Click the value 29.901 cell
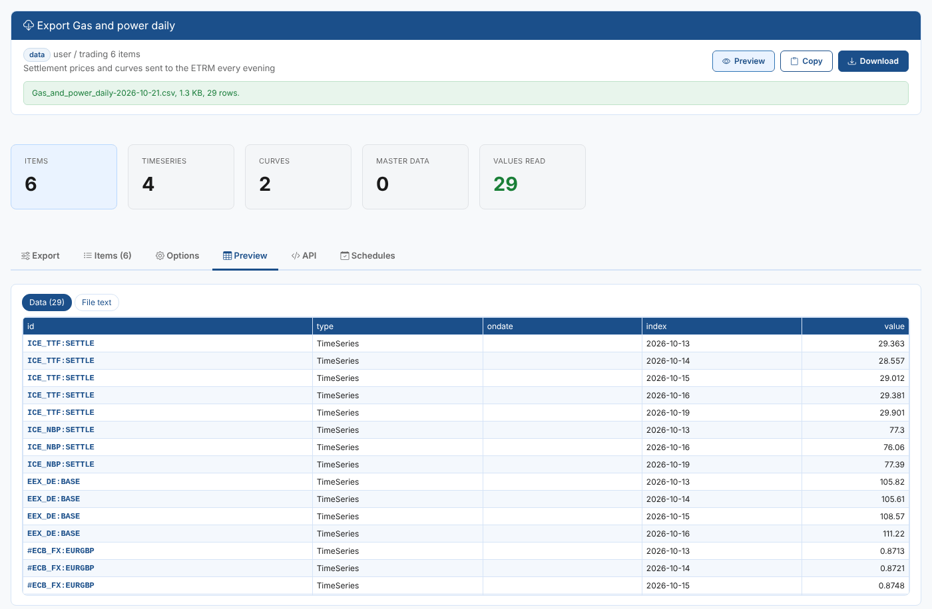The image size is (932, 609). point(855,413)
